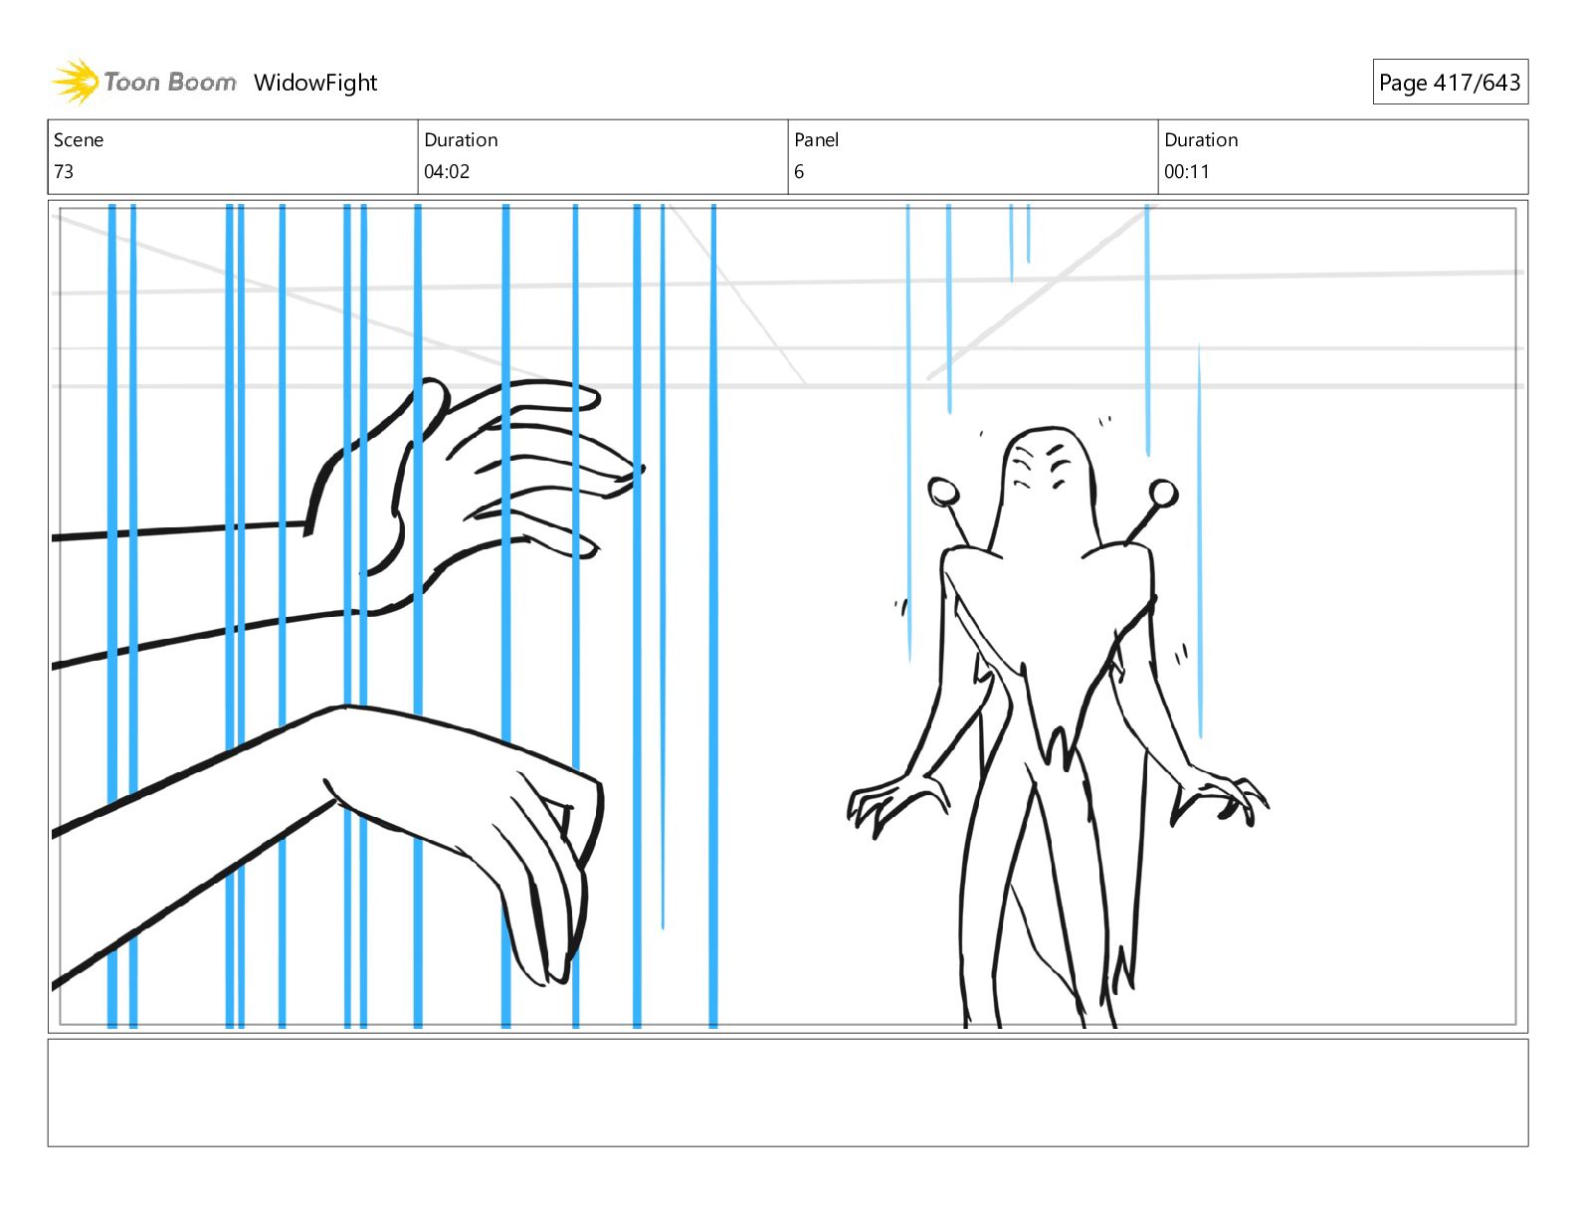Click the WidowFight project title

pos(315,83)
